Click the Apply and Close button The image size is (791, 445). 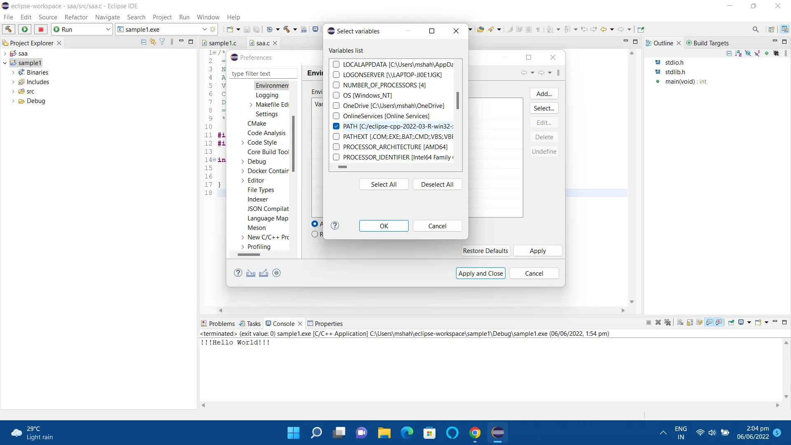click(480, 273)
